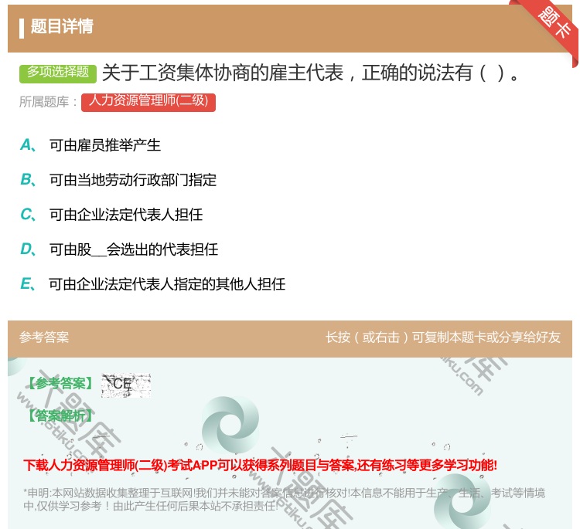Select option D 可由股__会选出的代表担任
580x529 pixels.
[134, 249]
